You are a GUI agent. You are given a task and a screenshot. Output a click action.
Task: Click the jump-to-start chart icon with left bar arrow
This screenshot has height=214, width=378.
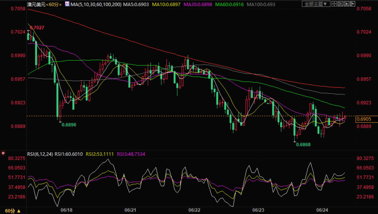(340, 4)
